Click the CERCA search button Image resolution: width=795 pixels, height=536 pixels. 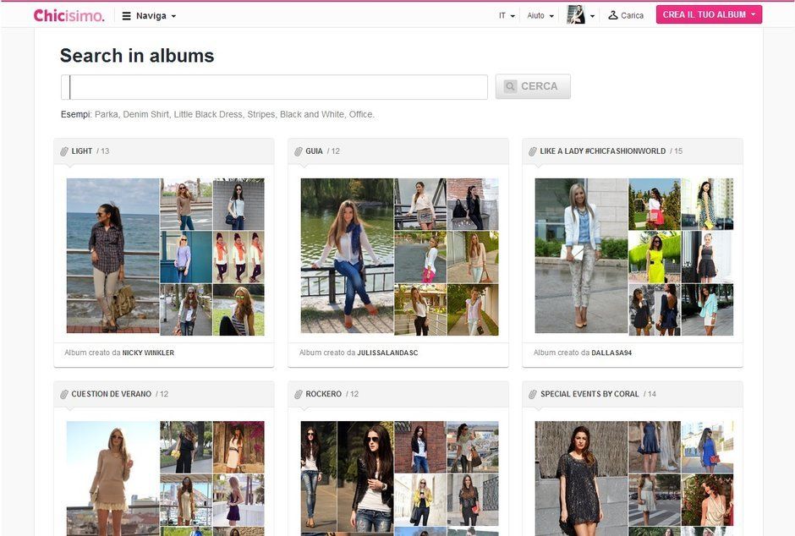533,86
